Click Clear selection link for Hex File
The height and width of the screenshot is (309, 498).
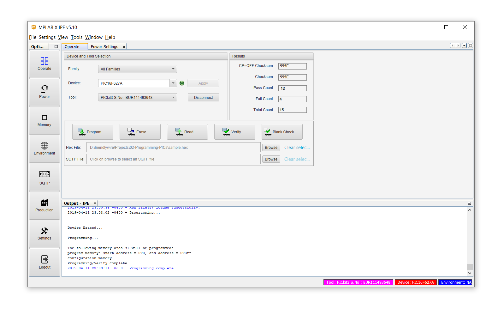pos(297,148)
